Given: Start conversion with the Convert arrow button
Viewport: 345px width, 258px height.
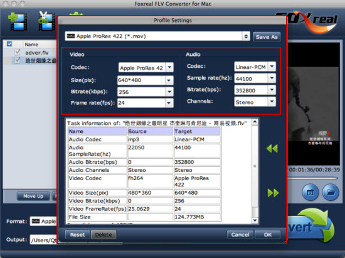Looking at the screenshot, I should coord(311,225).
